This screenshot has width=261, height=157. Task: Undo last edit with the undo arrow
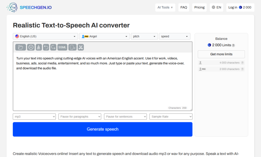[x=46, y=47]
